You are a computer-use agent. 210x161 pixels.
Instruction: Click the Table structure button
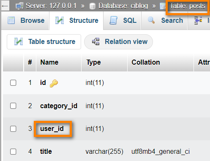tap(44, 42)
